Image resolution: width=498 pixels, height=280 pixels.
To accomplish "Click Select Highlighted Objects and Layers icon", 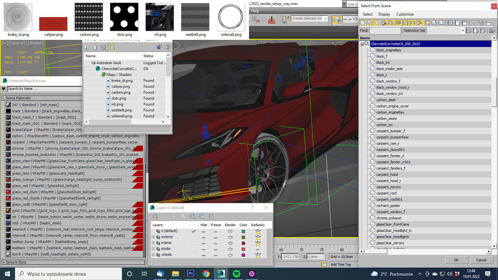I will click(193, 217).
